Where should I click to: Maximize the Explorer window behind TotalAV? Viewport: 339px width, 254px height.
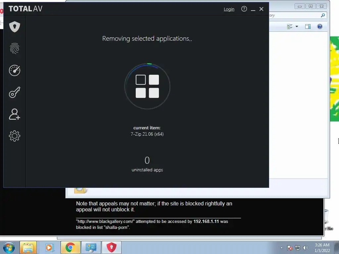(x=311, y=6)
